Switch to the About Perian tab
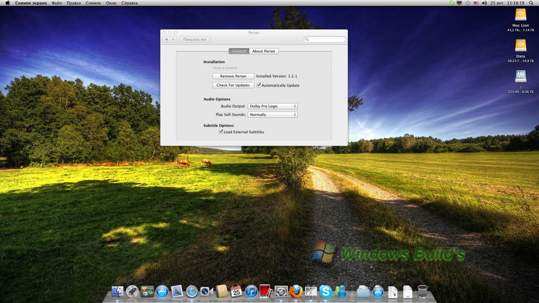Viewport: 539px width, 303px height. tap(264, 51)
